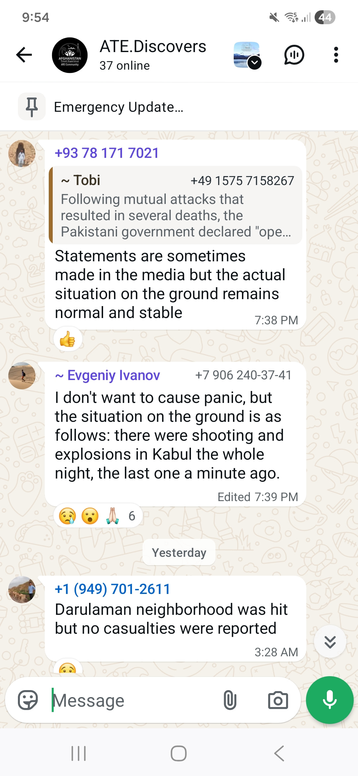358x776 pixels.
Task: Tap the thumbs up reaction
Action: [68, 339]
